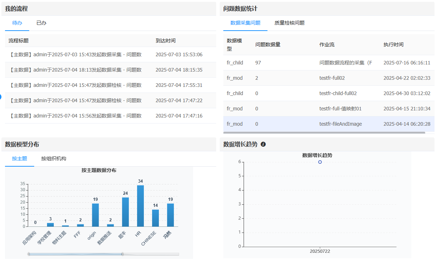
Task: Open the 质量检核问题 tab
Action: click(x=289, y=23)
